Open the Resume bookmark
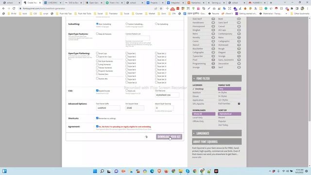Image resolution: width=311 pixels, height=175 pixels. (213, 14)
